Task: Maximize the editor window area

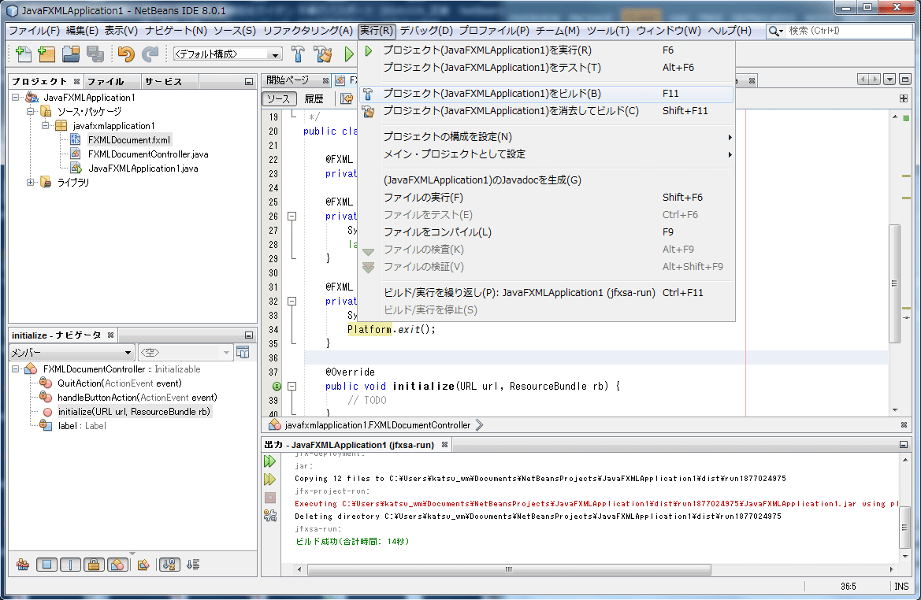Action: (905, 80)
